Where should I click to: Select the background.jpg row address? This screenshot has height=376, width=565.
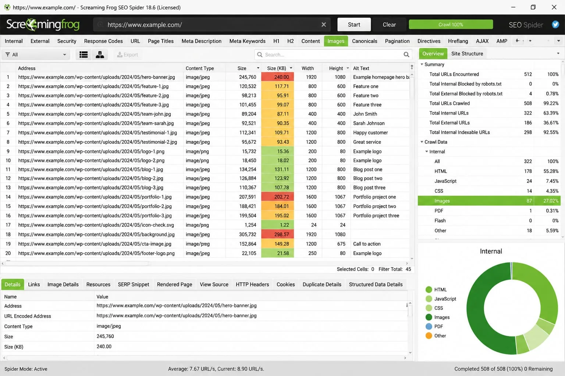tap(96, 234)
